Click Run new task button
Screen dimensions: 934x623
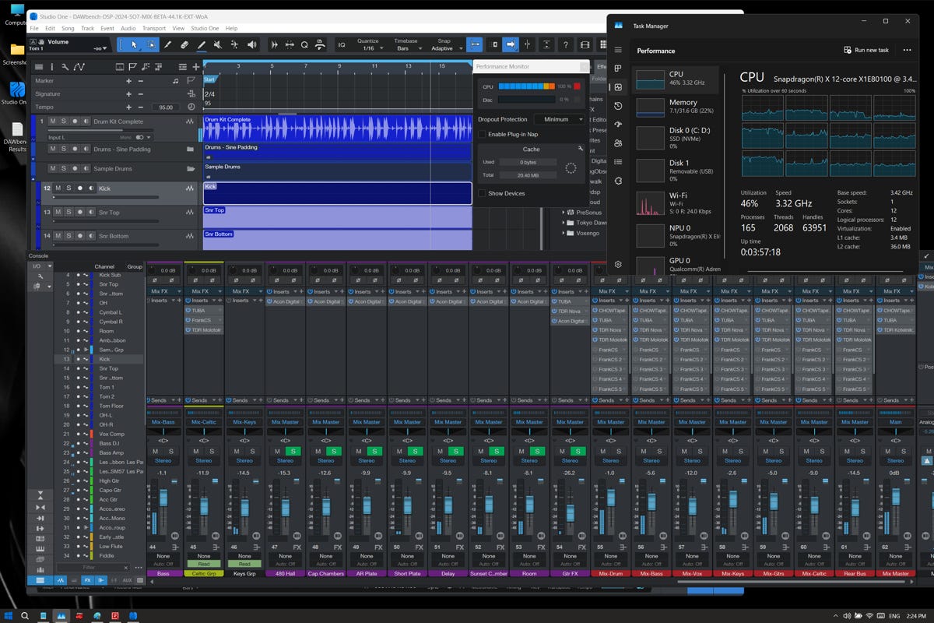coord(866,50)
